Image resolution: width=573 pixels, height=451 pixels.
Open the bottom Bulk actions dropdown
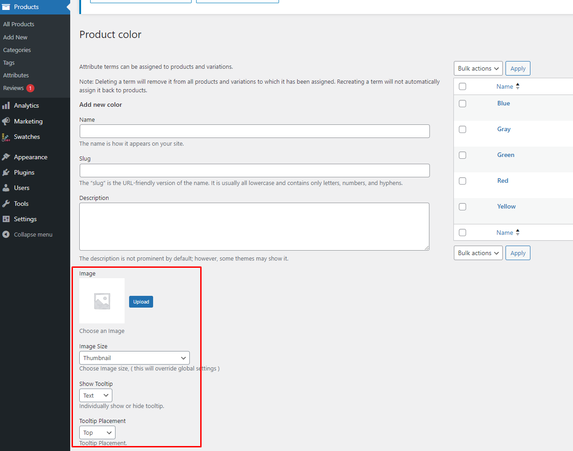[x=478, y=253]
